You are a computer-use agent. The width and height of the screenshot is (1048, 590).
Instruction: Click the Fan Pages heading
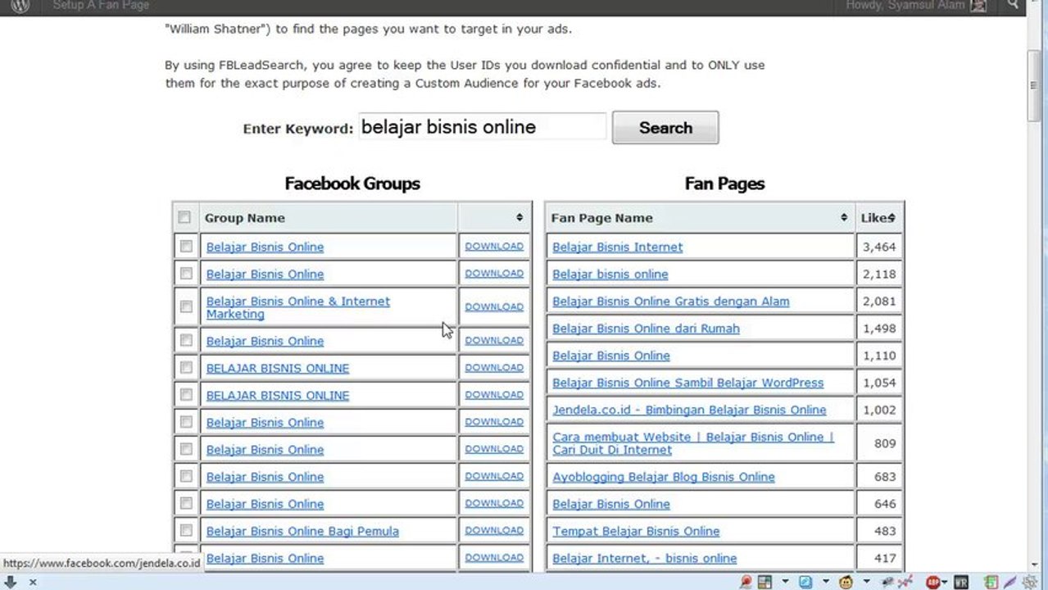pos(724,184)
